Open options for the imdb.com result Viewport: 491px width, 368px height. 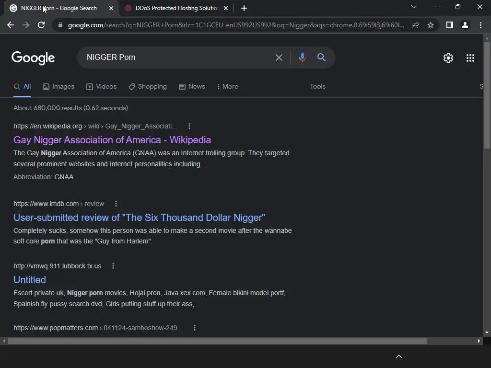[x=116, y=204]
